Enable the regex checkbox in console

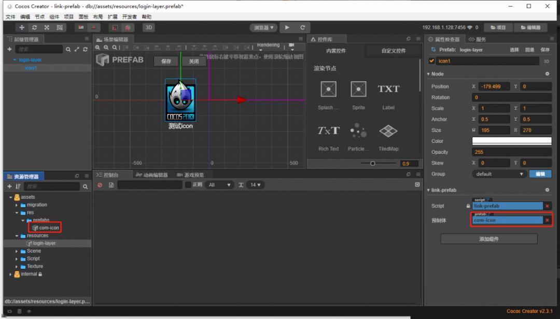(x=188, y=185)
